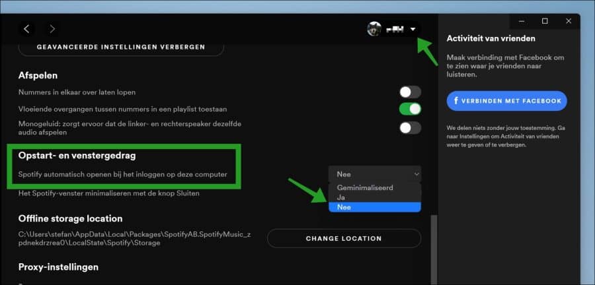Viewport: 595px width, 285px height.
Task: Click the Afspelen section heading
Action: point(38,75)
